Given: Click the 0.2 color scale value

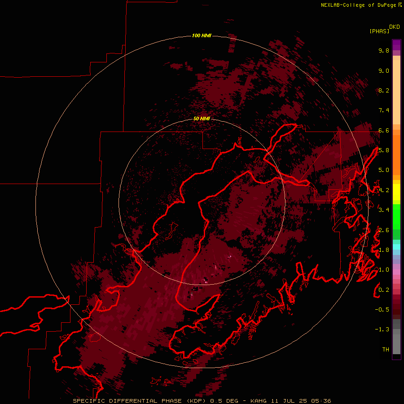Looking at the screenshot, I should tap(384, 290).
